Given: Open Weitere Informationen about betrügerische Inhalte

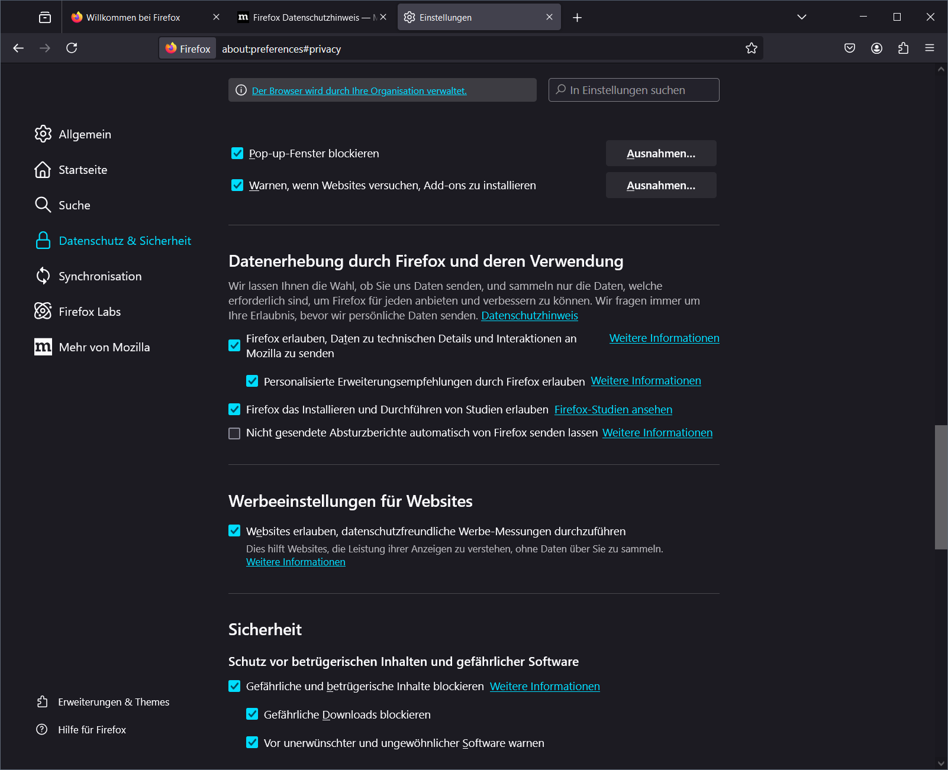Looking at the screenshot, I should pos(545,687).
